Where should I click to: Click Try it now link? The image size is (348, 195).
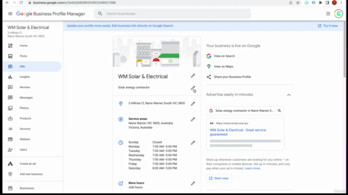(x=327, y=25)
